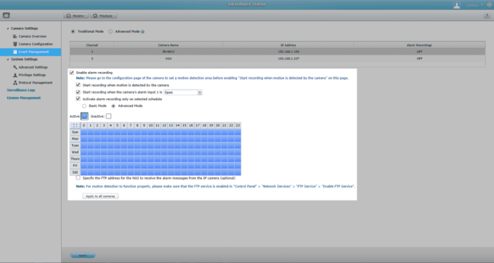Image resolution: width=494 pixels, height=263 pixels.
Task: Collapse the System Settings tree group
Action: (x=8, y=60)
